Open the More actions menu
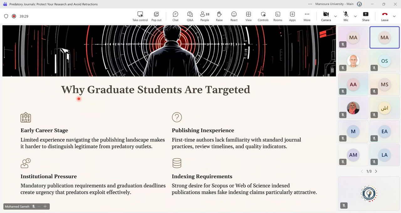This screenshot has width=401, height=213. 307,16
